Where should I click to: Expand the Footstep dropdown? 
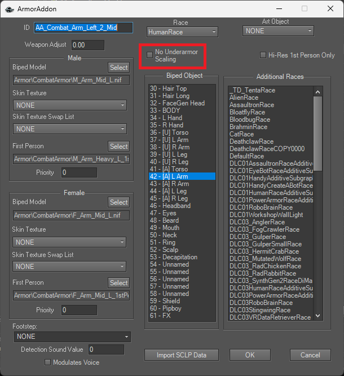tap(72, 337)
